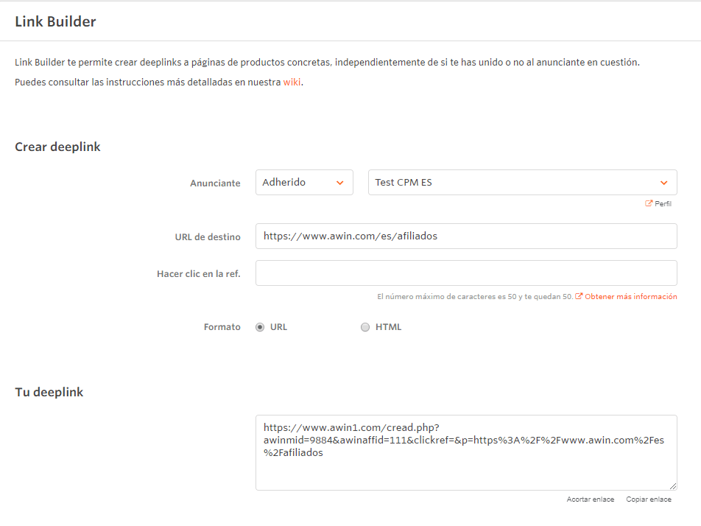The height and width of the screenshot is (526, 701).
Task: Expand the Adherido status dropdown
Action: pyautogui.click(x=304, y=183)
